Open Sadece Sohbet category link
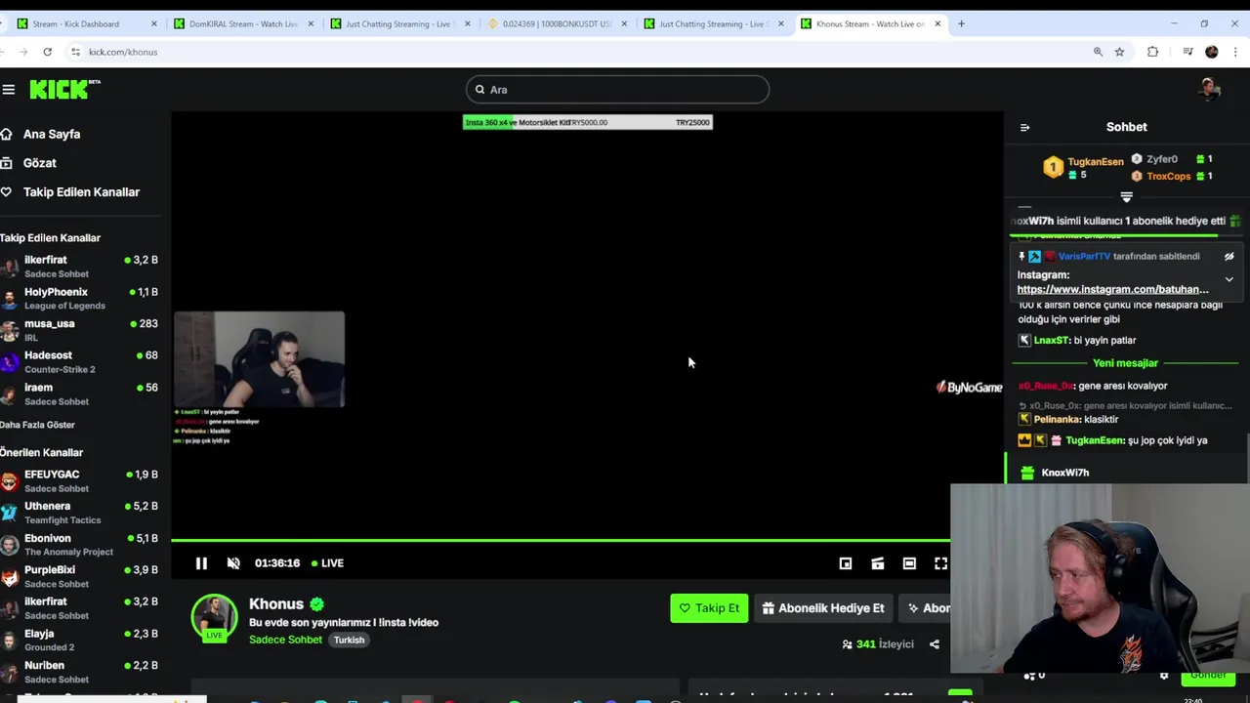Screen dimensions: 1250x703 285,640
